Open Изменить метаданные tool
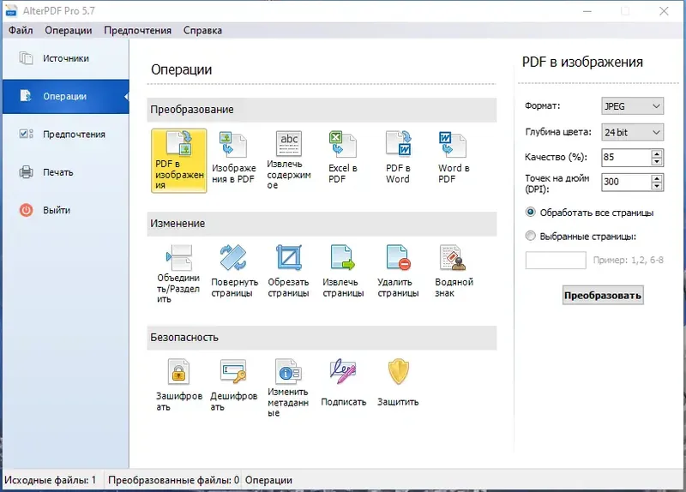Image resolution: width=686 pixels, height=492 pixels. 288,387
